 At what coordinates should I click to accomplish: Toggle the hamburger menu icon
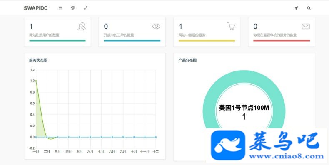coord(60,8)
